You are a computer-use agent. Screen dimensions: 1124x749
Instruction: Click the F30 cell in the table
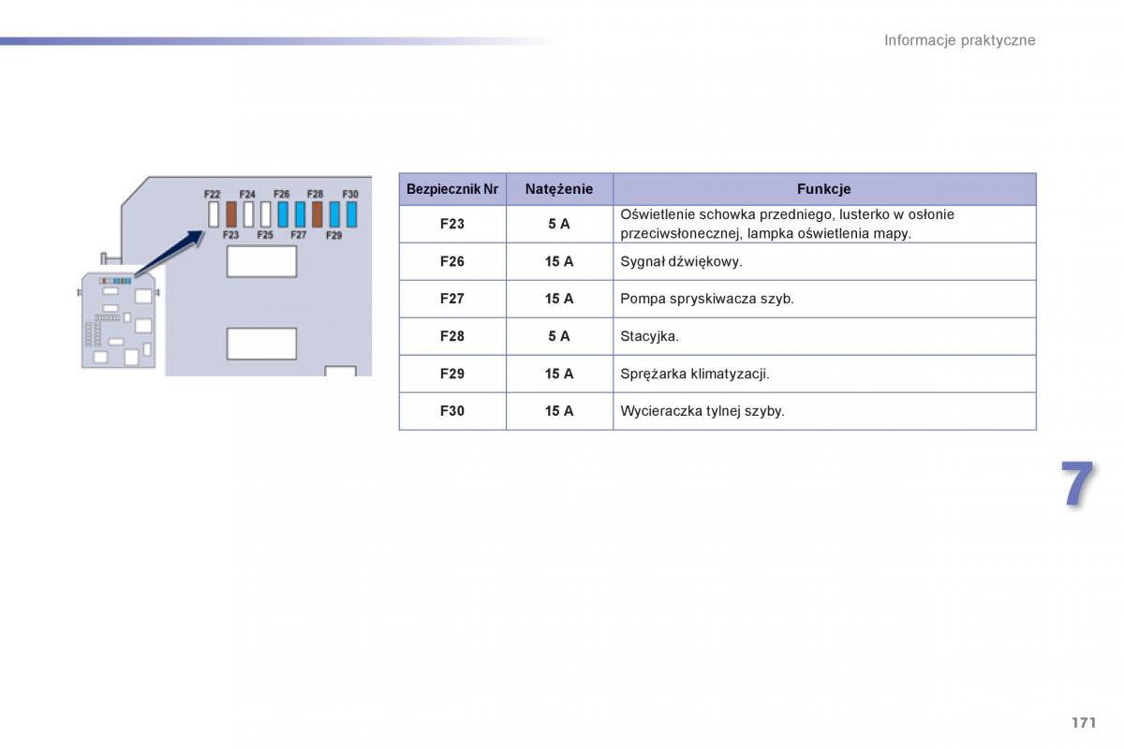[452, 411]
